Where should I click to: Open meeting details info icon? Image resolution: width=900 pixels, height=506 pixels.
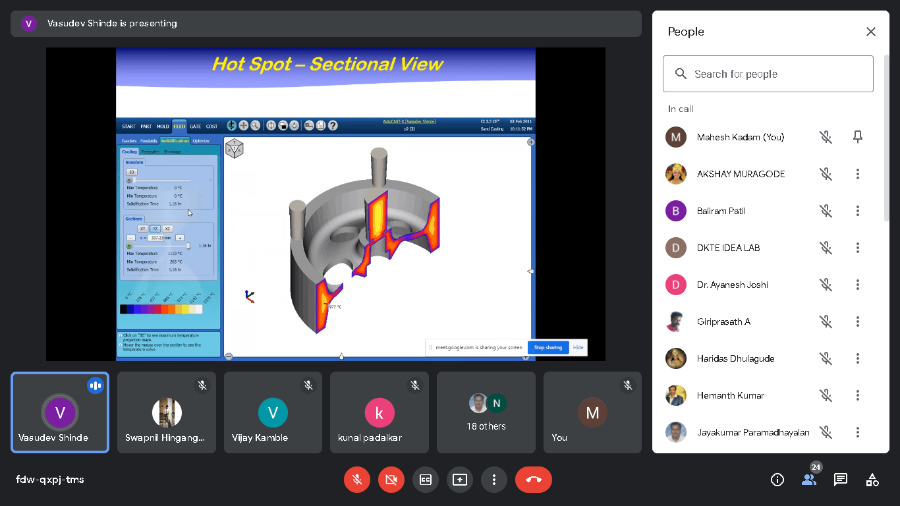(777, 480)
